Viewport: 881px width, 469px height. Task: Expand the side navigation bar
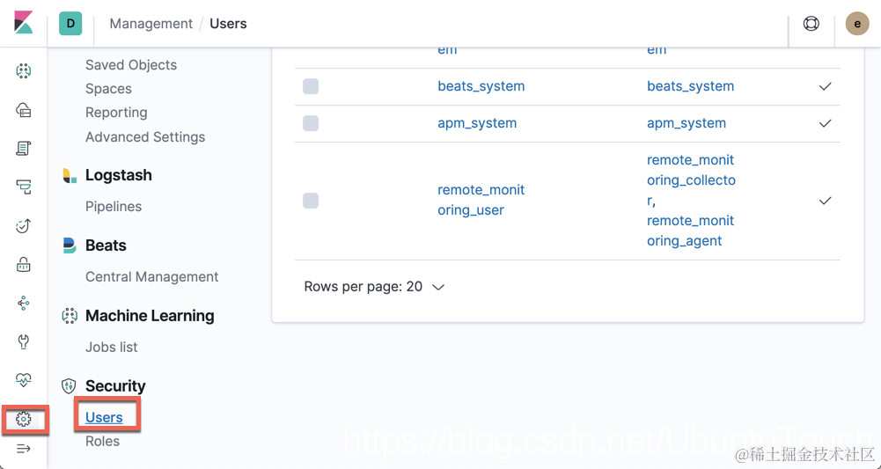[24, 449]
